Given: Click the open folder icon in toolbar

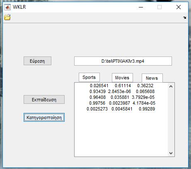Looking at the screenshot, I should click(x=7, y=17).
